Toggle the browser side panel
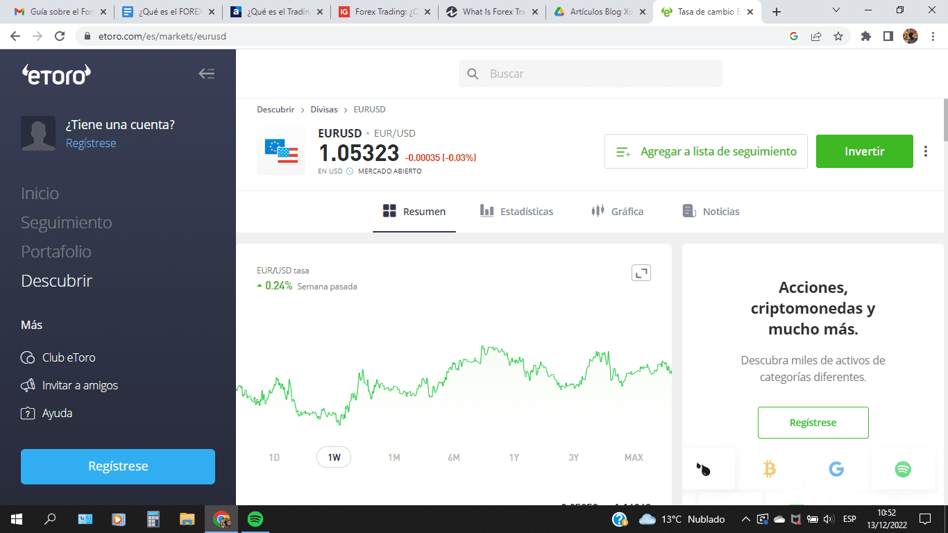The height and width of the screenshot is (533, 948). coord(888,36)
